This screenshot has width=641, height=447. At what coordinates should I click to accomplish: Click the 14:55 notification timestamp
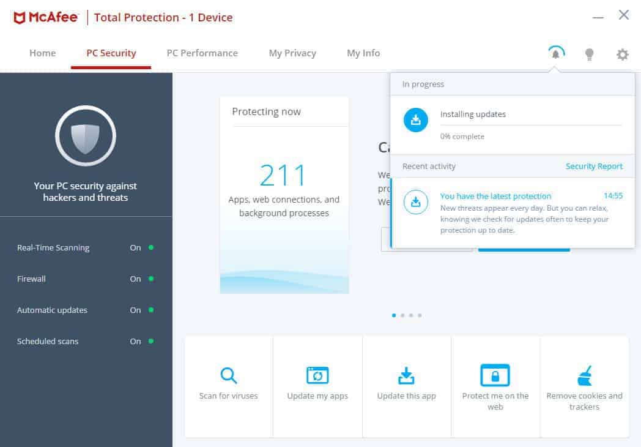(x=613, y=196)
